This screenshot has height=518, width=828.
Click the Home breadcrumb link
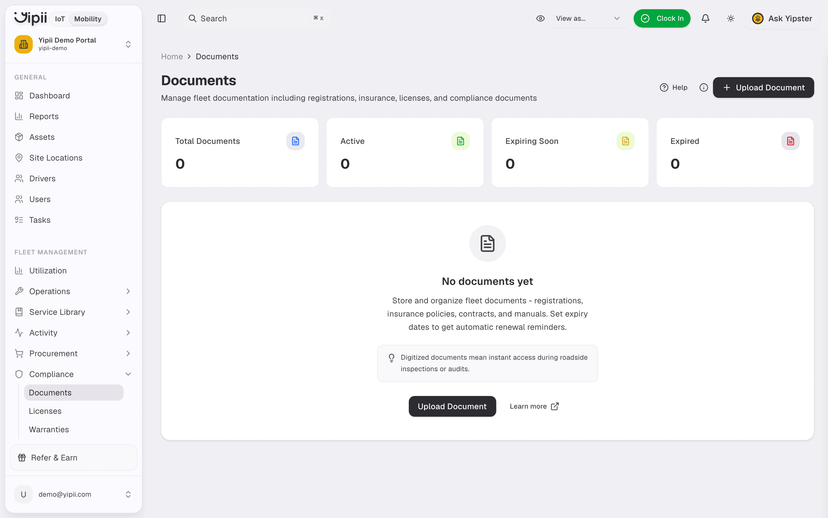tap(172, 56)
